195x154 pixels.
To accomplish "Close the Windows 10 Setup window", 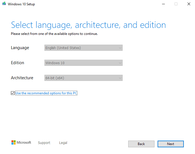I will [189, 4].
